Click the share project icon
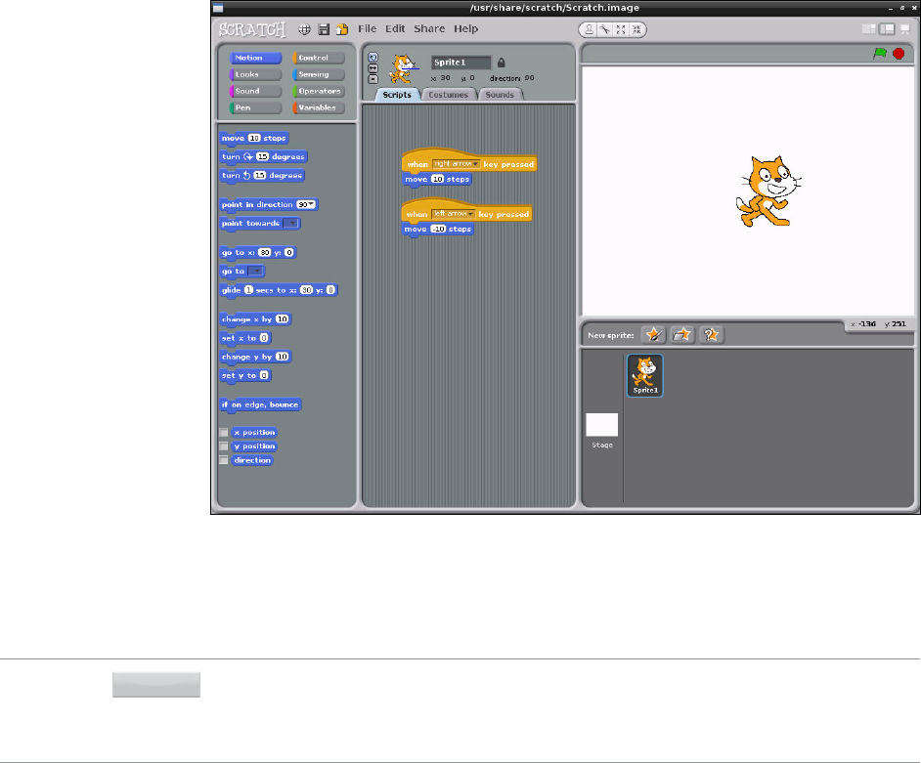 click(x=342, y=29)
